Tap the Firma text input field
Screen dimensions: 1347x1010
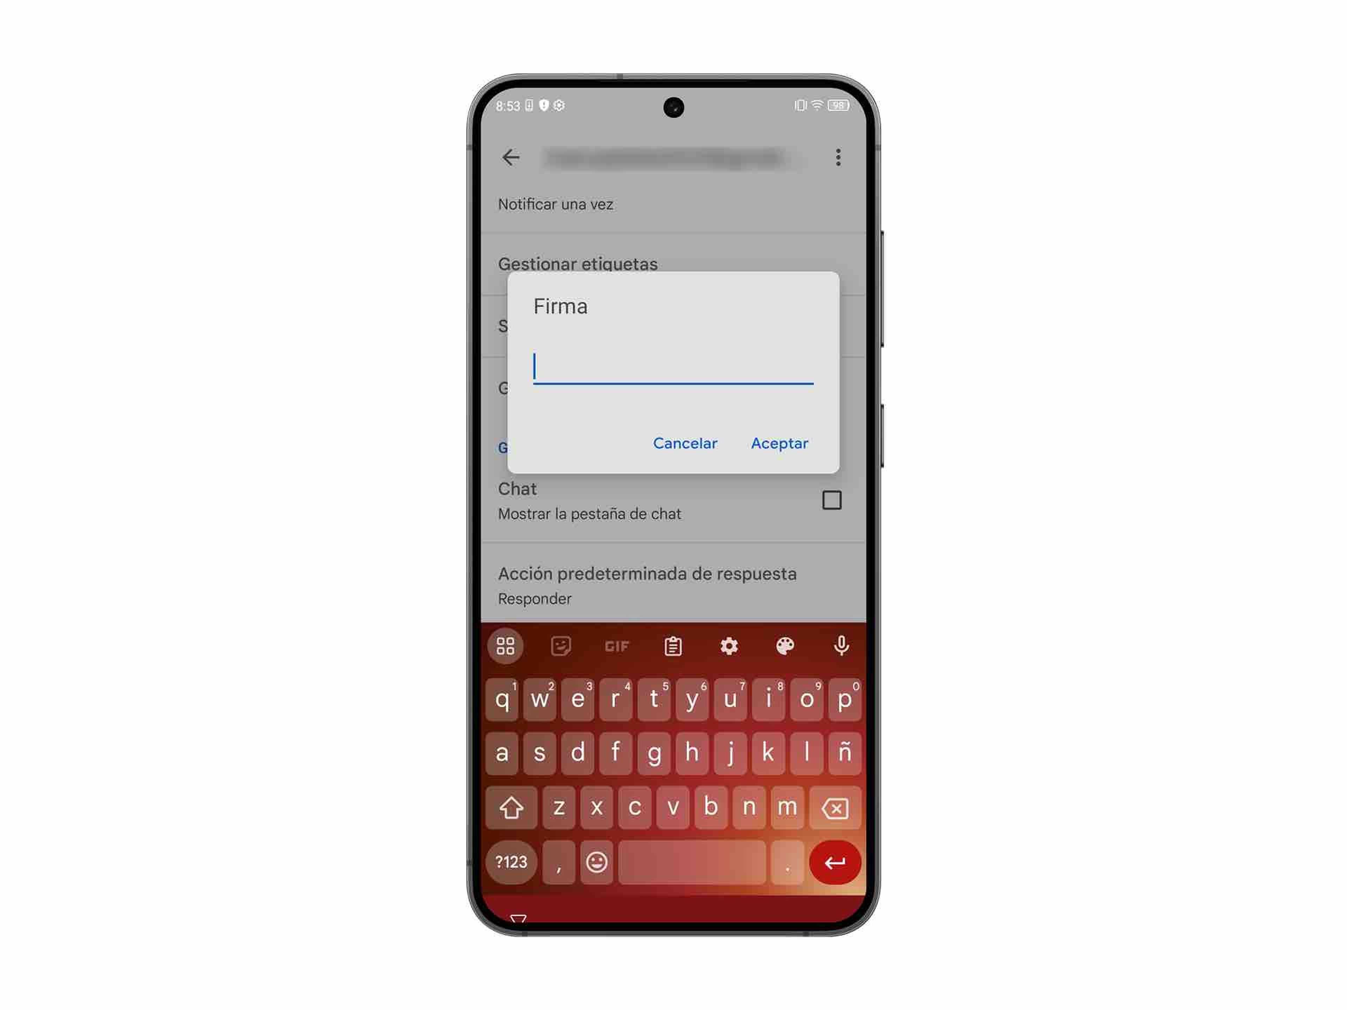tap(673, 369)
